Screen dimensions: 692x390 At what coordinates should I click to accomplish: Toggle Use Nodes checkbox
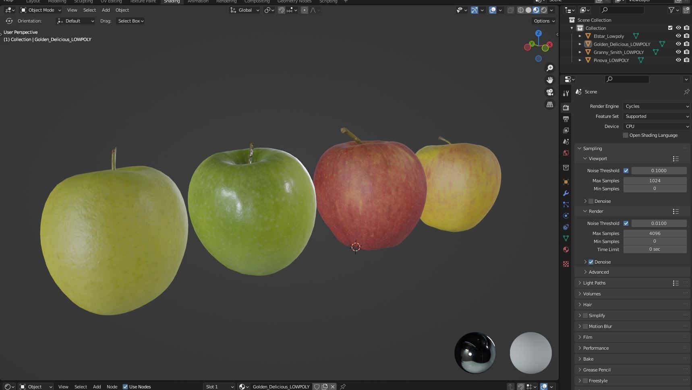(x=125, y=387)
